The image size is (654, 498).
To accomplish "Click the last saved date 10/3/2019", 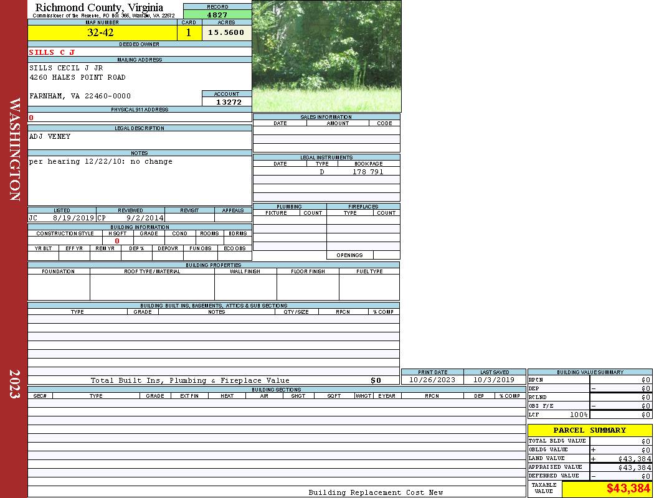I will point(493,380).
